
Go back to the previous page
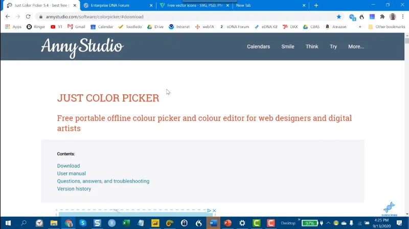[x=8, y=17]
